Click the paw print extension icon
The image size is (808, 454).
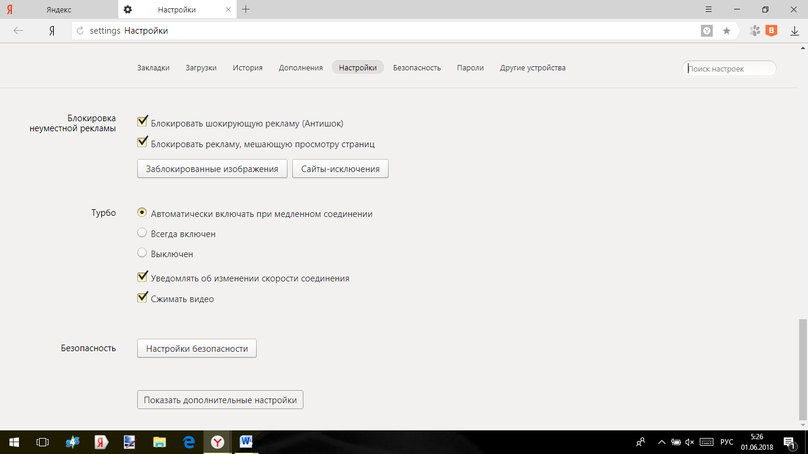[754, 31]
